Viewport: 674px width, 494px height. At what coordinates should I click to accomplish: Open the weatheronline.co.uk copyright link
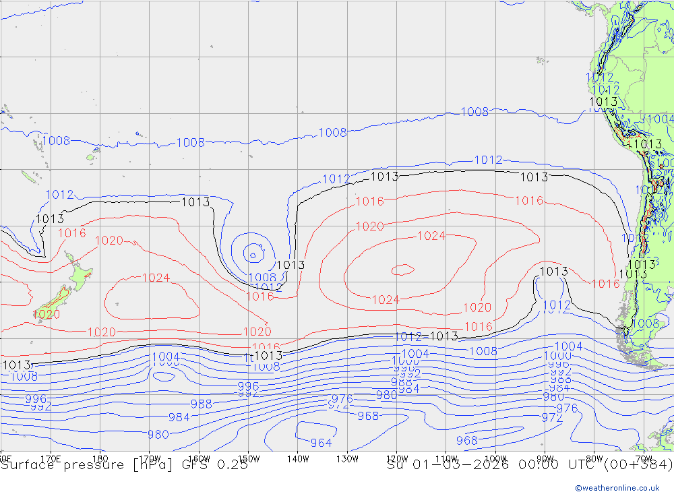(x=617, y=488)
